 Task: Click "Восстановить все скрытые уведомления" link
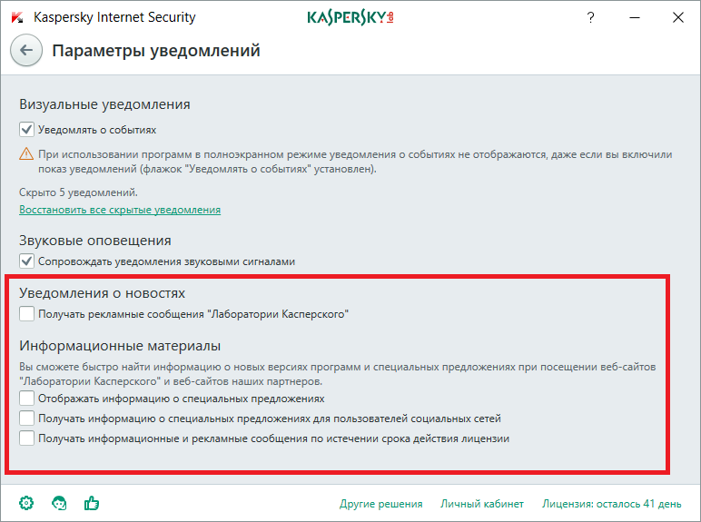[x=120, y=210]
